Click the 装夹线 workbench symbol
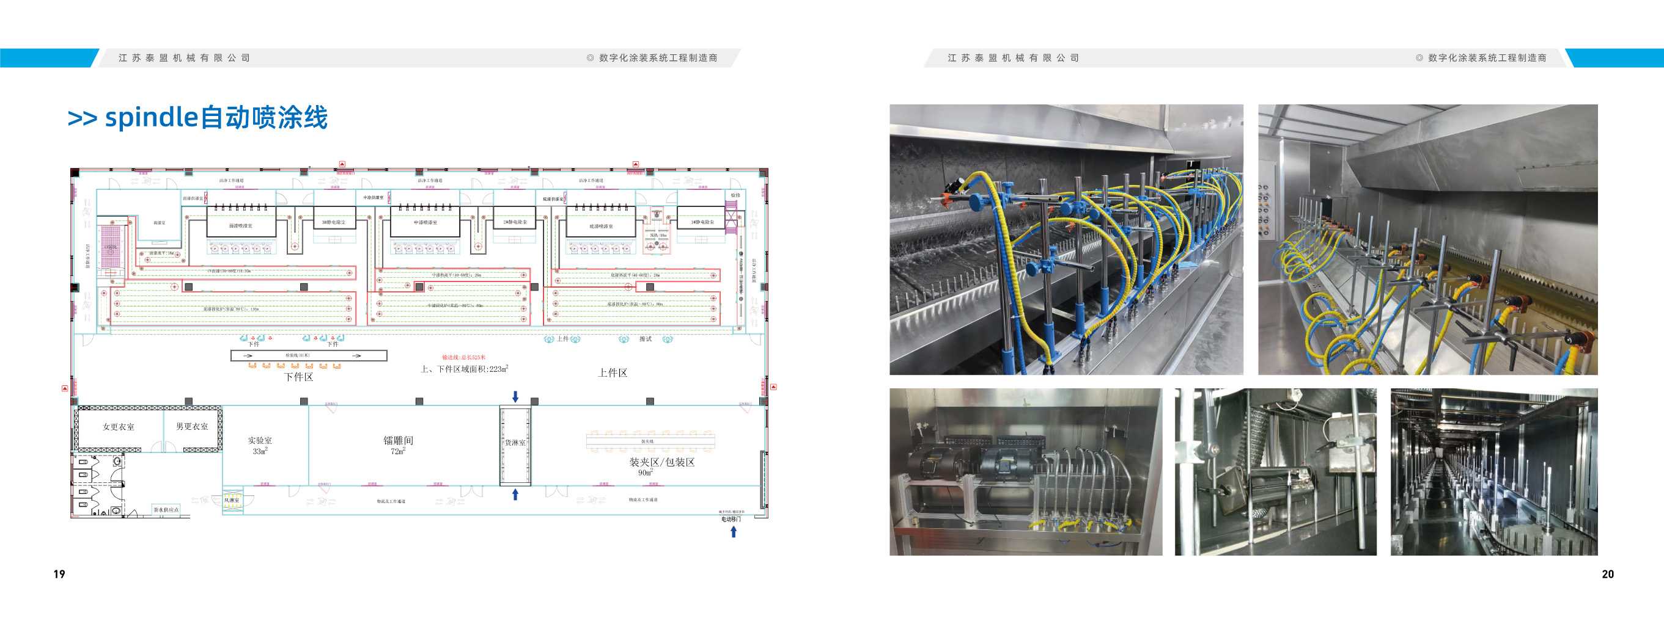The image size is (1664, 624). click(x=650, y=441)
